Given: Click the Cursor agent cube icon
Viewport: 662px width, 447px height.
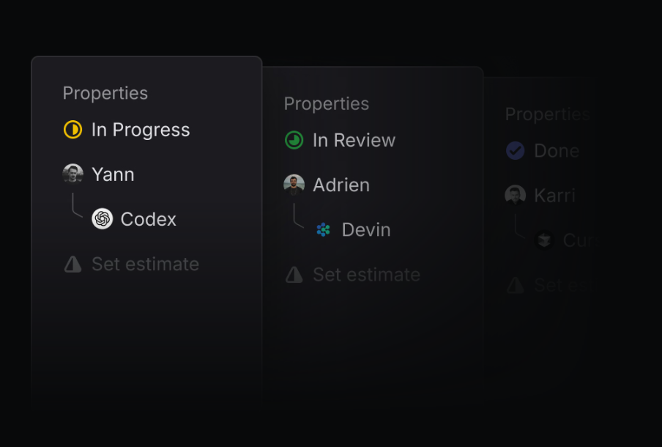Looking at the screenshot, I should click(x=544, y=240).
